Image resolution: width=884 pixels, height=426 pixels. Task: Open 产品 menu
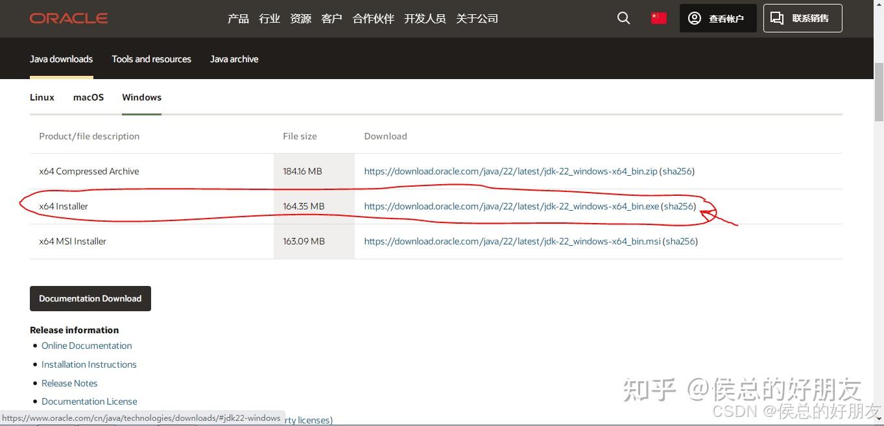[238, 19]
